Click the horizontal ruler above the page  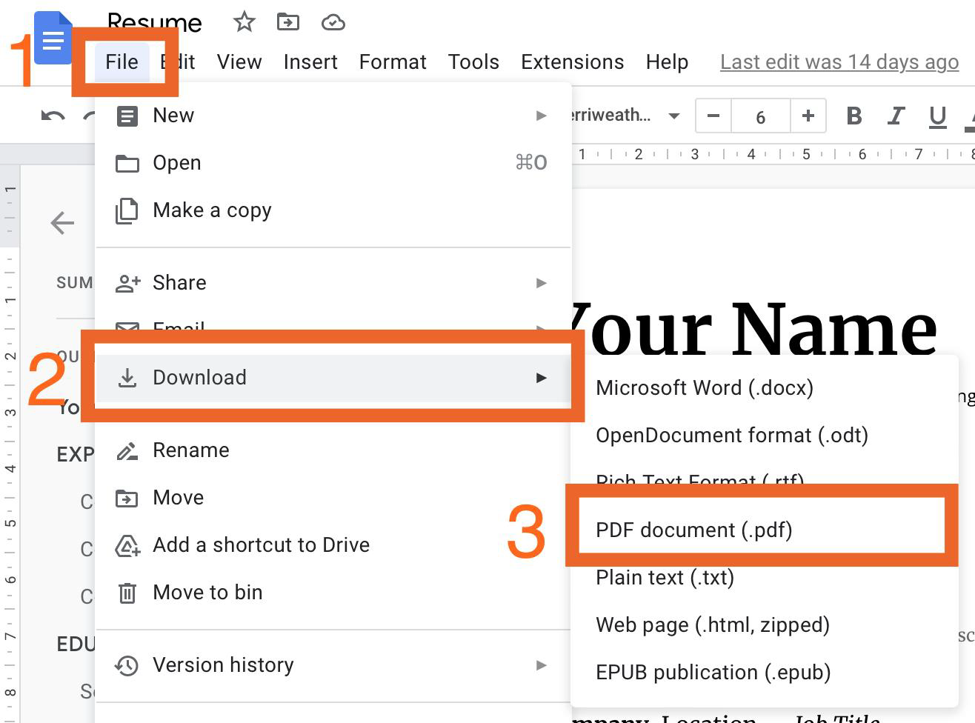pos(773,154)
